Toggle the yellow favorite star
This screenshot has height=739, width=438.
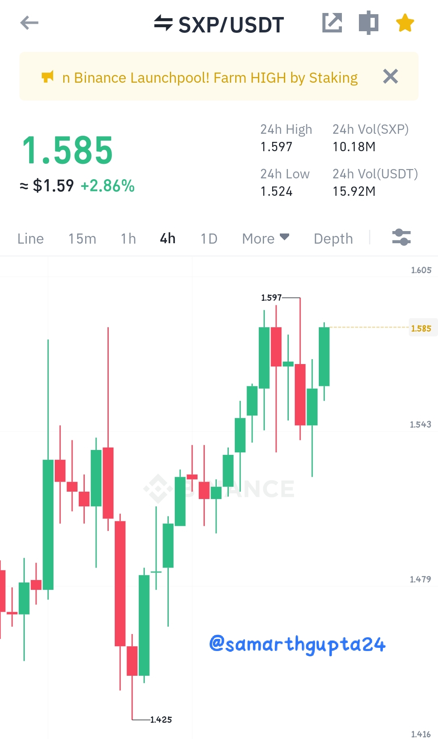click(405, 23)
